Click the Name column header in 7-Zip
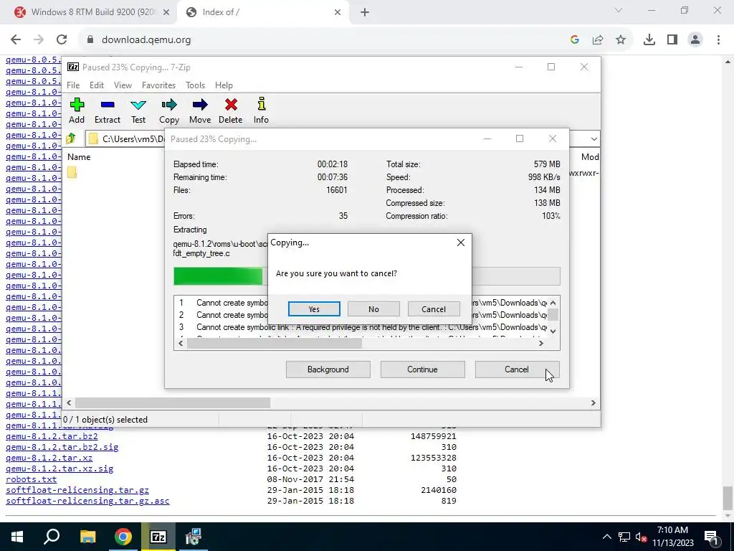Viewport: 734px width, 551px height. coord(79,157)
